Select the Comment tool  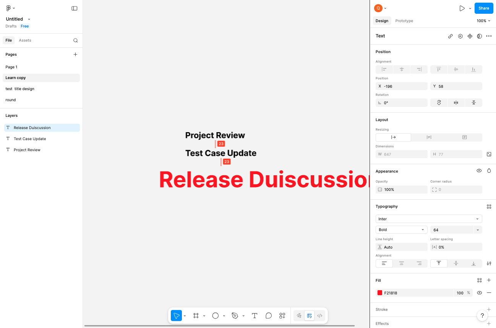pos(269,316)
